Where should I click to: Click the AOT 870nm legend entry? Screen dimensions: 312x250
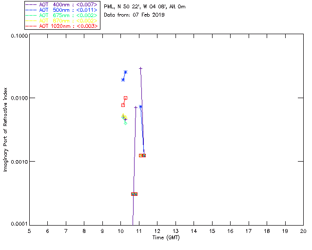pyautogui.click(x=61, y=21)
